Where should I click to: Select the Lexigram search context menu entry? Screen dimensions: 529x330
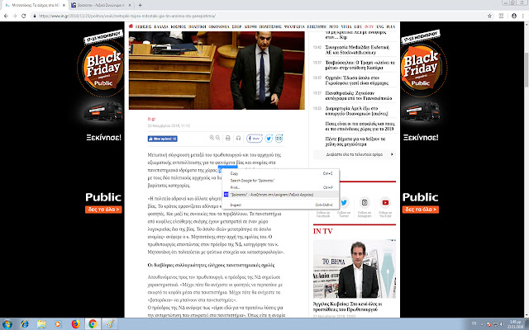tap(273, 195)
